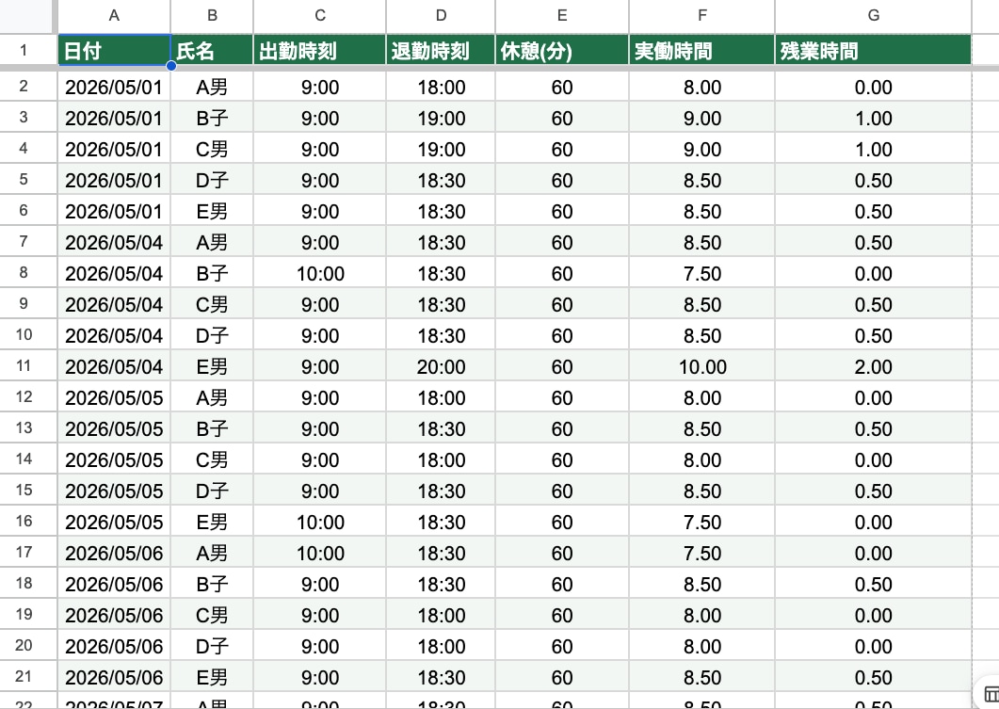Viewport: 999px width, 709px height.
Task: Select the 20:00 cell in row 11
Action: (x=441, y=367)
